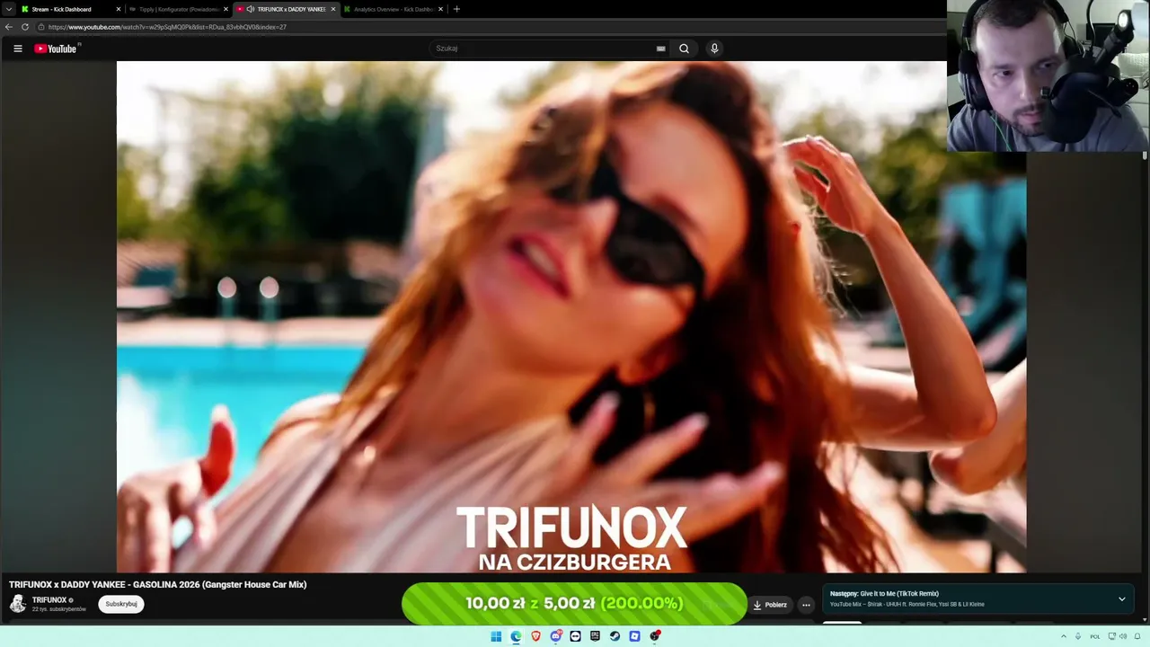Close the TRIFUNOX YouTube tab
Image resolution: width=1150 pixels, height=647 pixels.
click(333, 9)
